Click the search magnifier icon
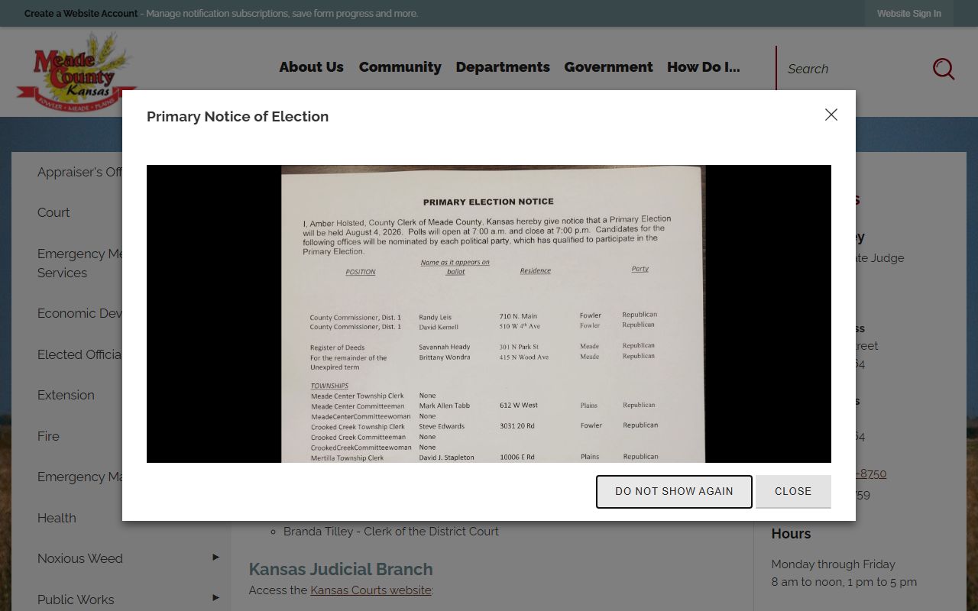The width and height of the screenshot is (978, 611). point(944,69)
